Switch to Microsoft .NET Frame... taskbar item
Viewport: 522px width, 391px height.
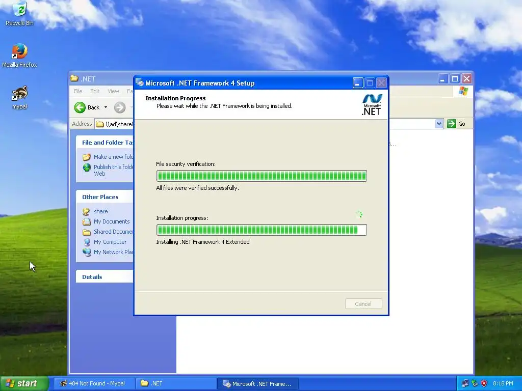(x=257, y=383)
